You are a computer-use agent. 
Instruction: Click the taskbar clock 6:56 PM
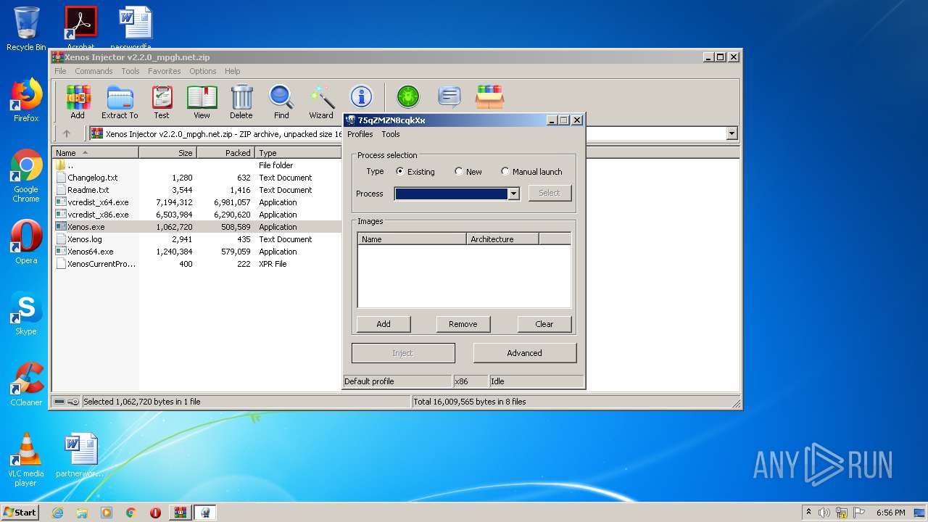click(890, 513)
